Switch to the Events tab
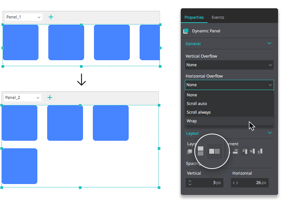 [x=218, y=17]
